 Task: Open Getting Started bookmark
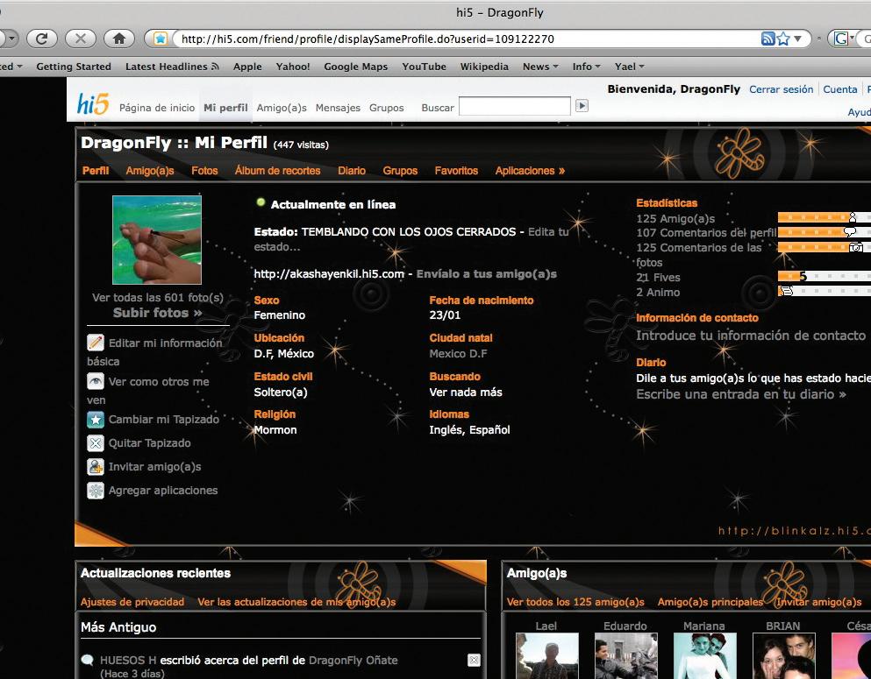74,67
